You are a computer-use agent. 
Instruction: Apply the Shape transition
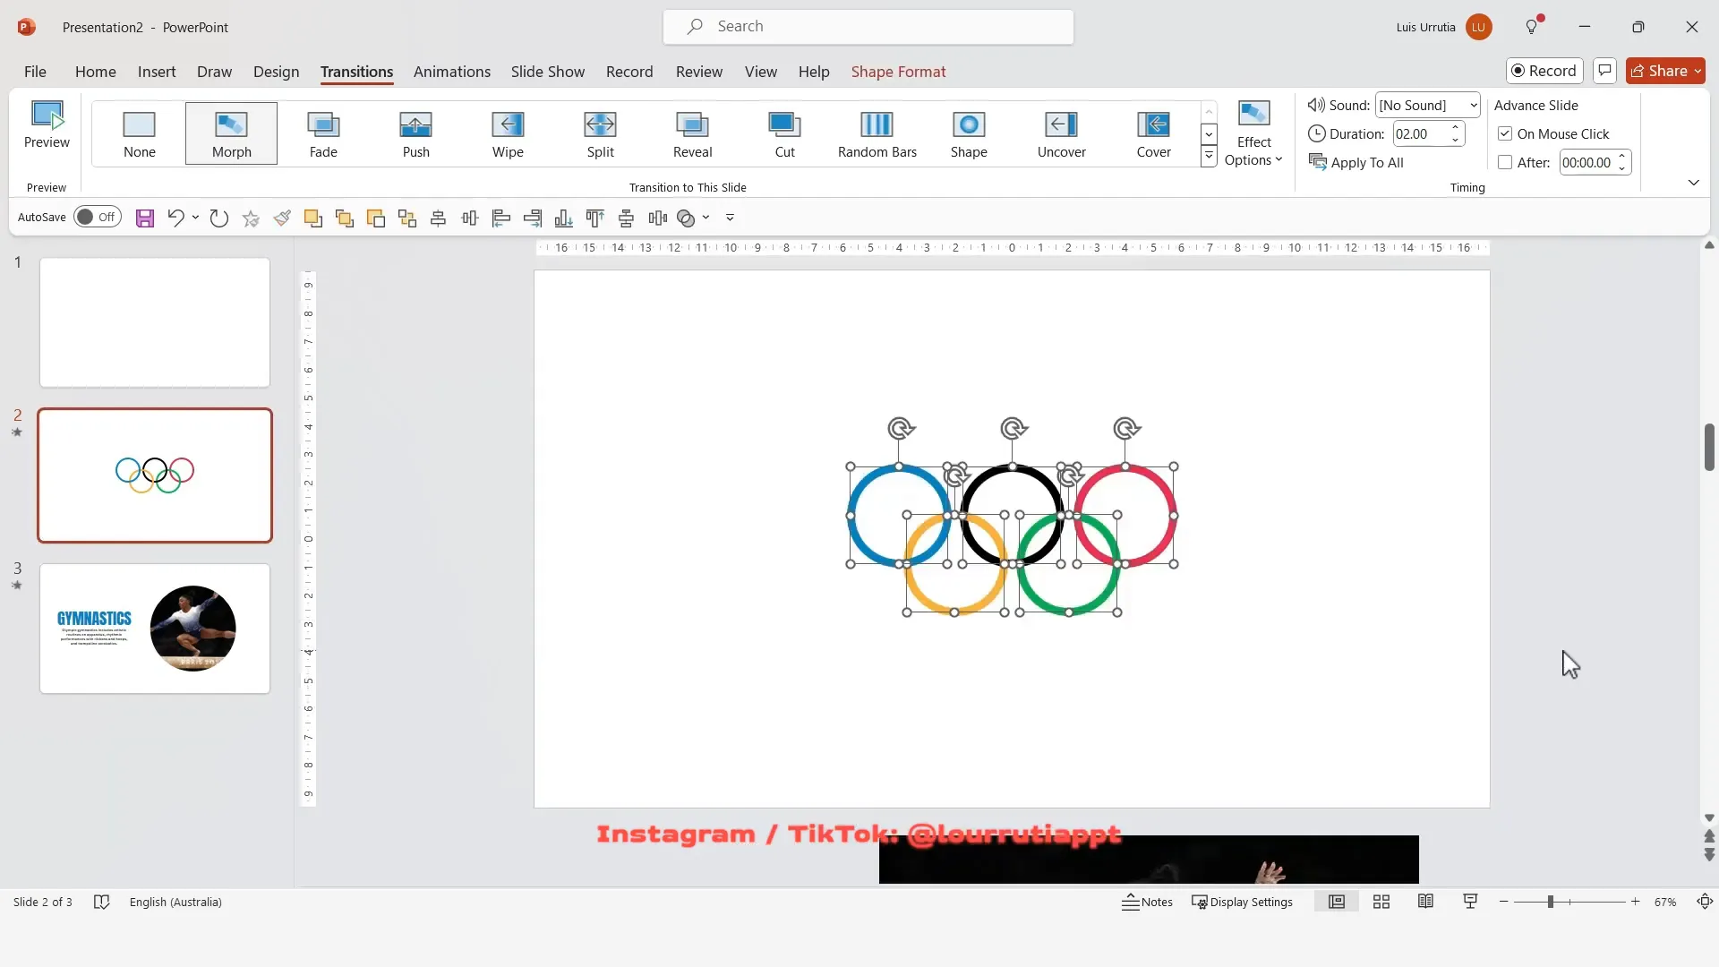tap(969, 133)
